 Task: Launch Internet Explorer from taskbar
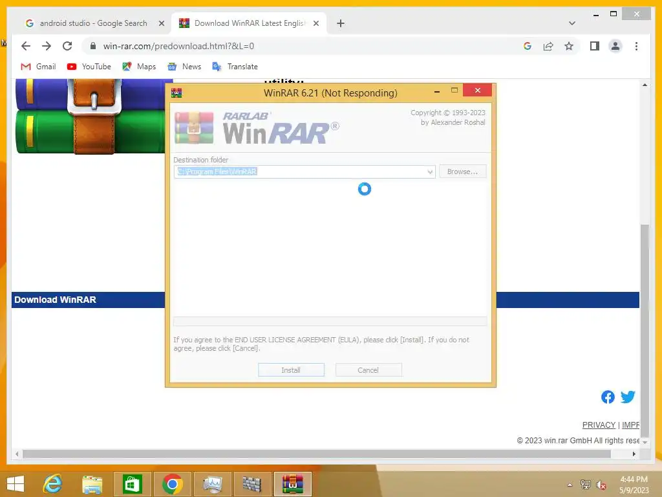tap(53, 484)
